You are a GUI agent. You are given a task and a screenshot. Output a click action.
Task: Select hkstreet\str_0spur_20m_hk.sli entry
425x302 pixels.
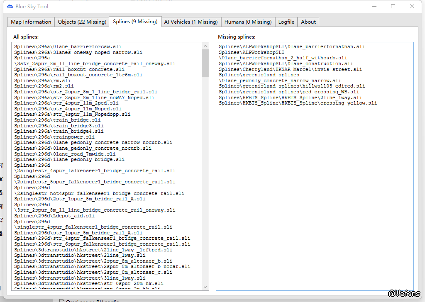(x=89, y=284)
